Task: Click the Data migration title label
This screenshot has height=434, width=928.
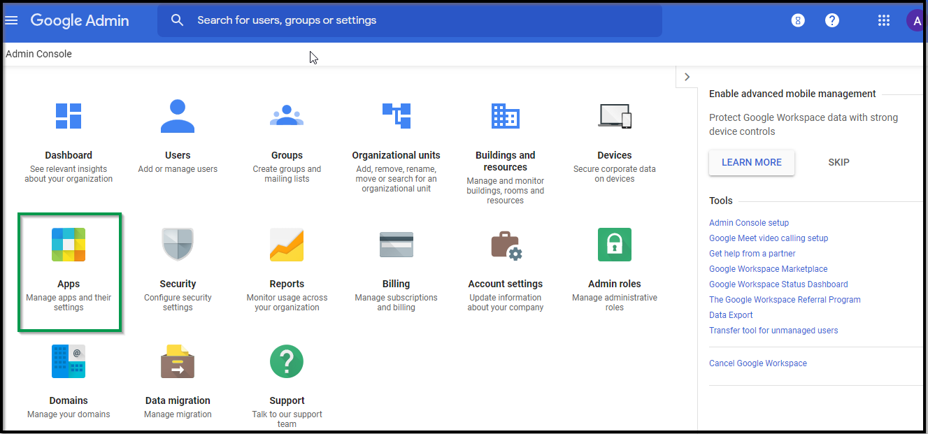Action: pyautogui.click(x=178, y=400)
